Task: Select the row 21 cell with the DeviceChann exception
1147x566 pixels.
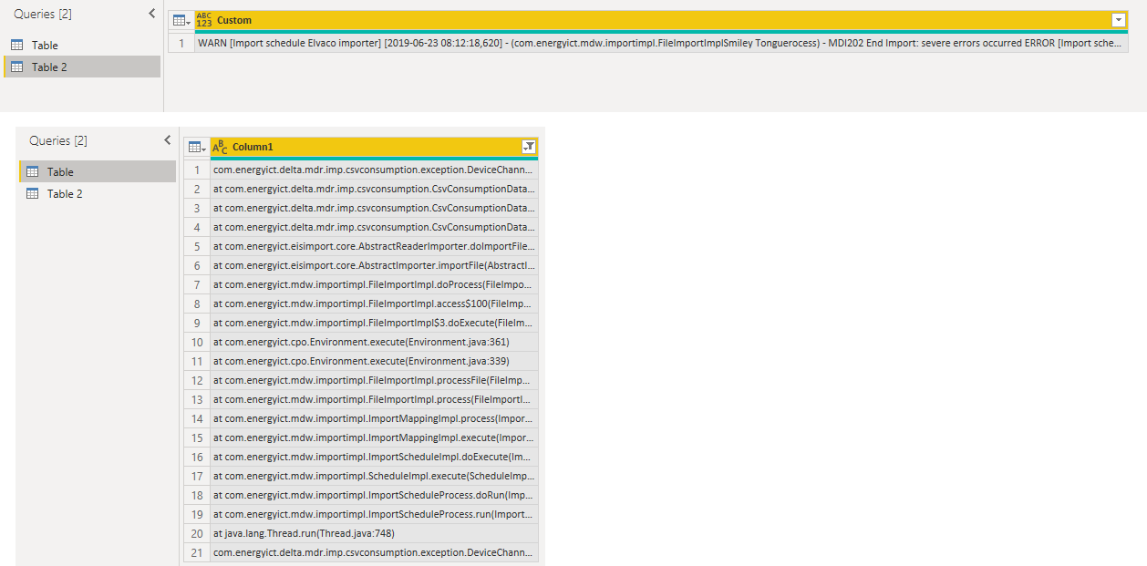Action: coord(374,552)
